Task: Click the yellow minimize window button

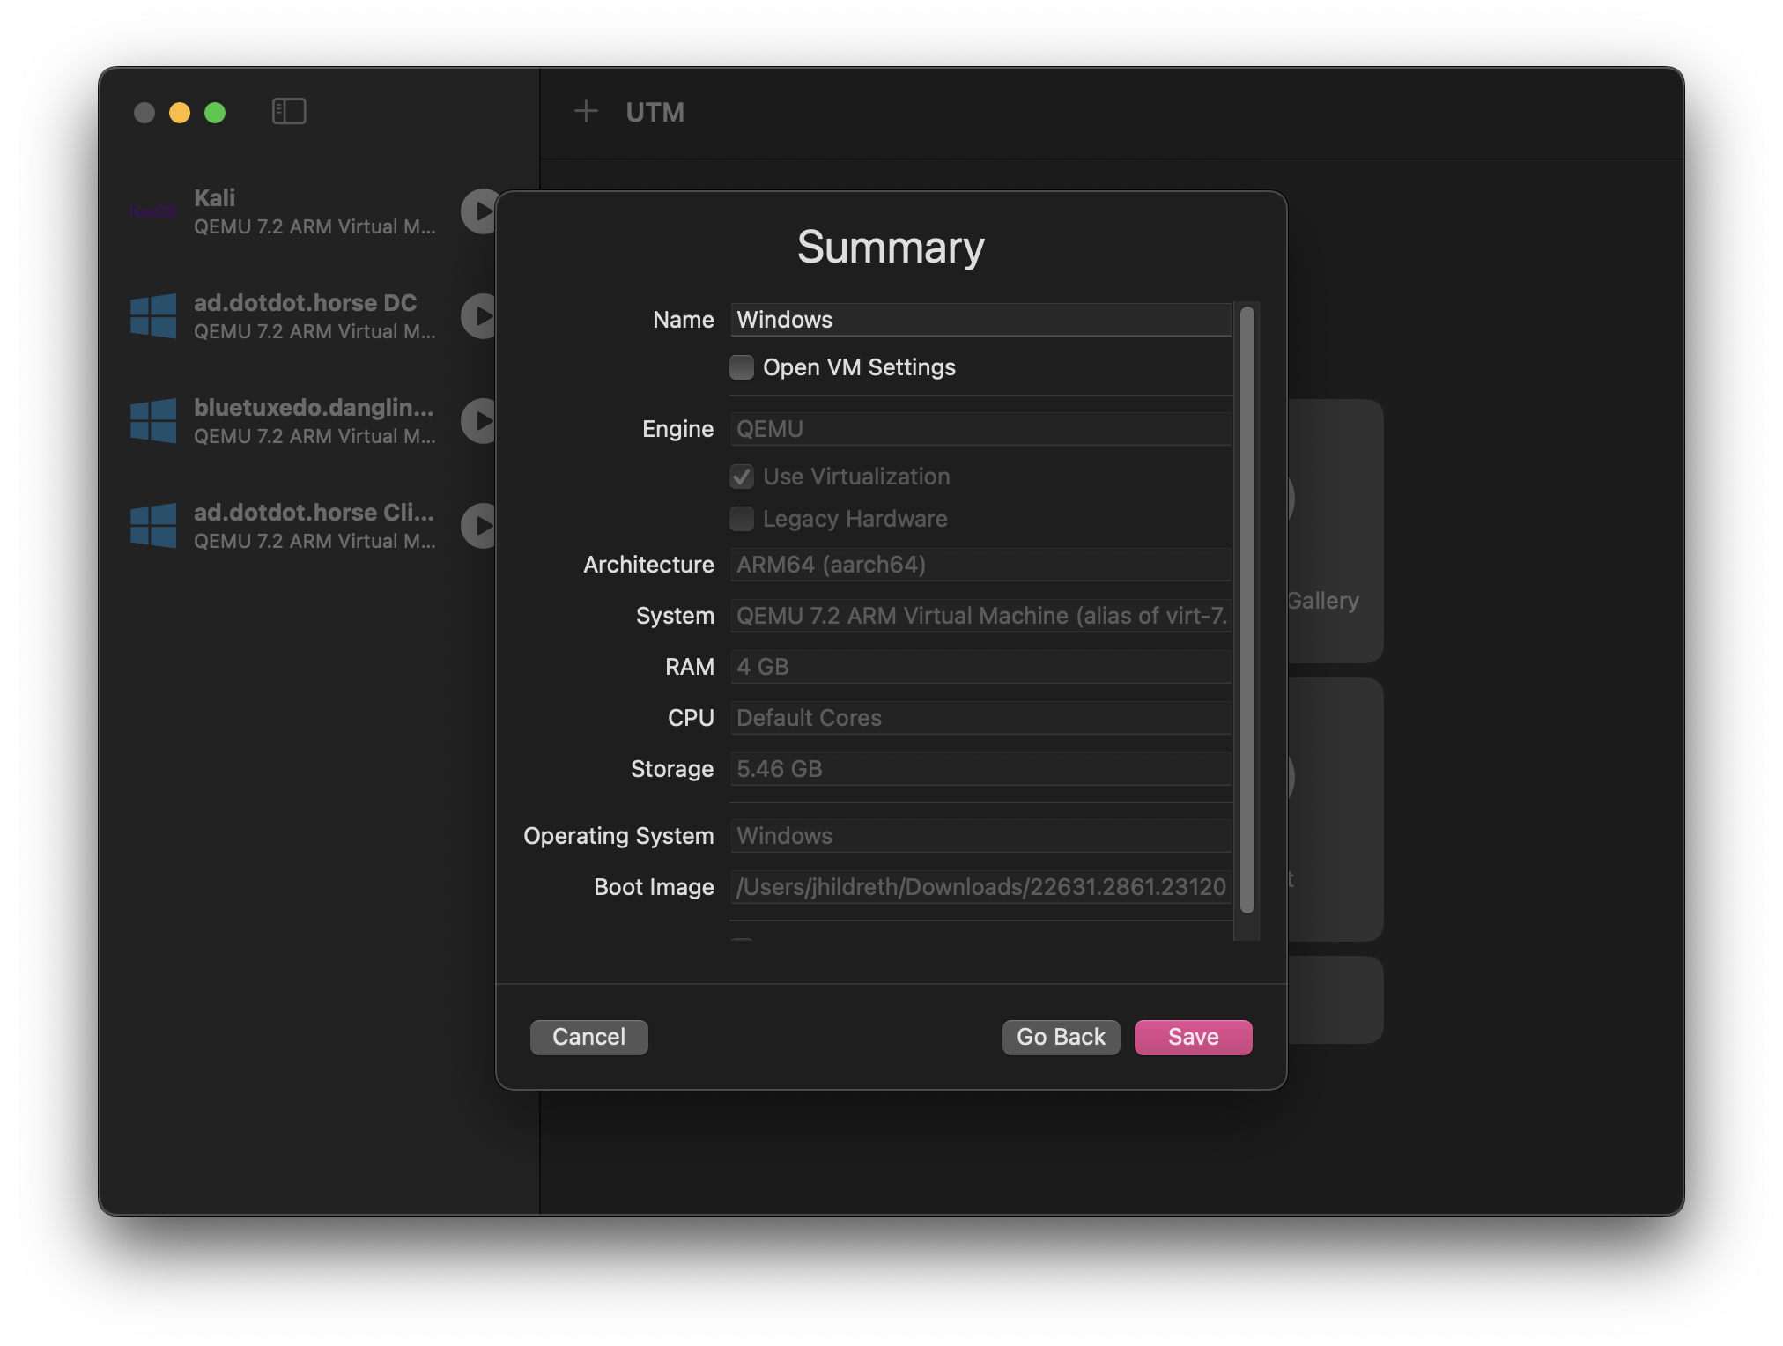Action: click(x=180, y=113)
